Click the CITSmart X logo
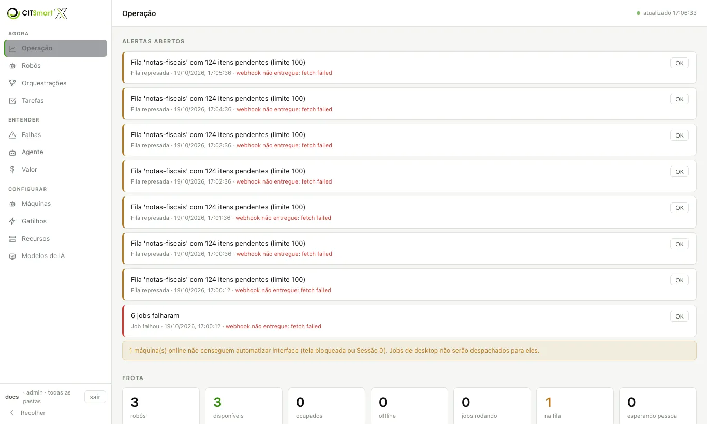Screen dimensions: 707x424 click(x=37, y=13)
